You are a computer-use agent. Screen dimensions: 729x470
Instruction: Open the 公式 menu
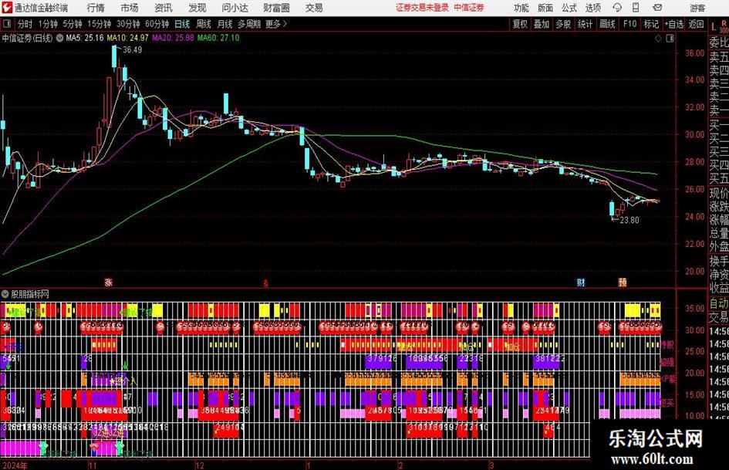(x=569, y=8)
